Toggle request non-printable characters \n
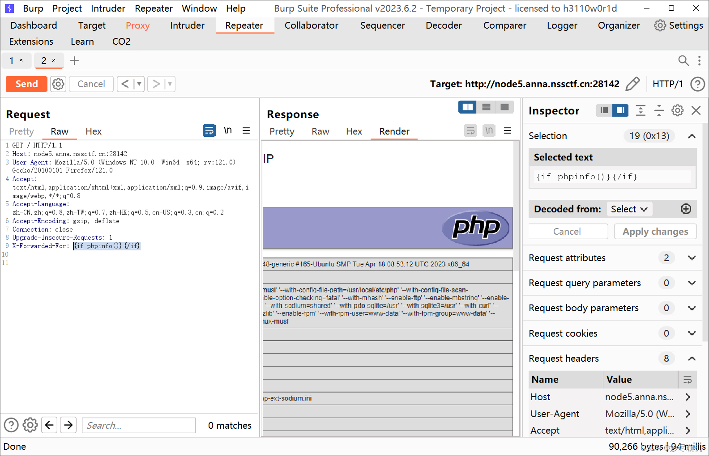Viewport: 709px width, 456px height. [x=228, y=131]
